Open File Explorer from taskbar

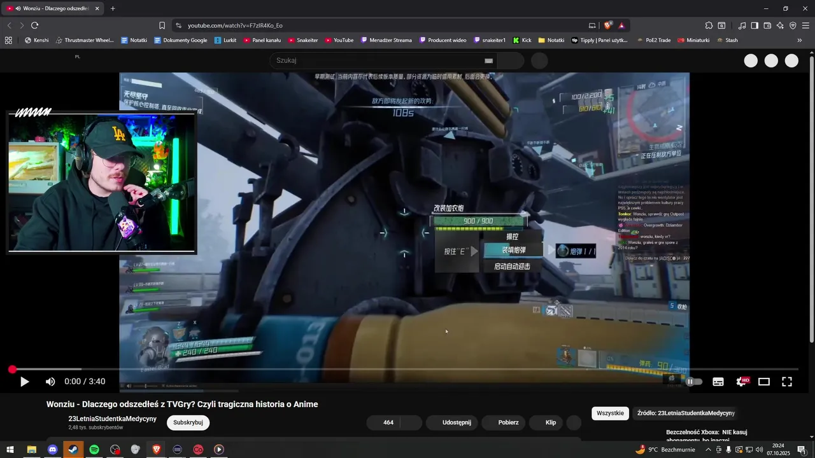tap(31, 450)
